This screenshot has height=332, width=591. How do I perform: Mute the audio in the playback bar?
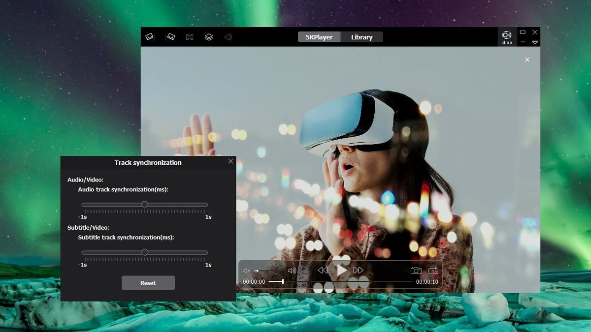pos(246,270)
